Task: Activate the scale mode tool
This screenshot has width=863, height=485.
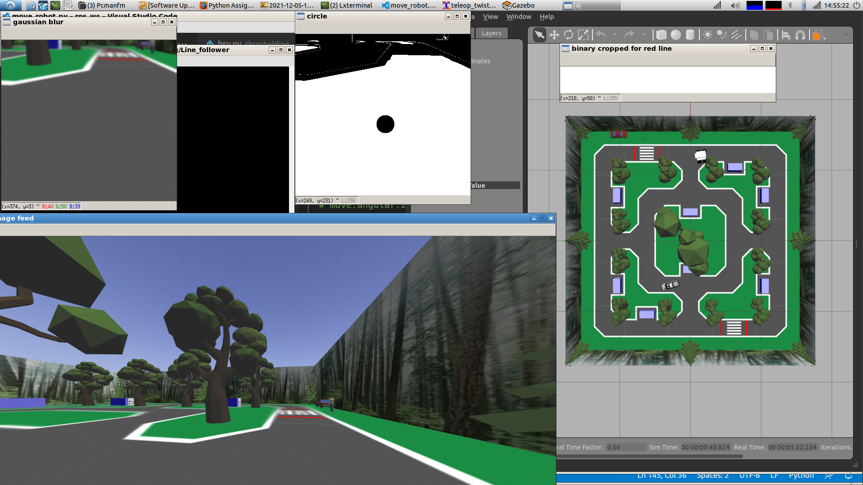Action: pos(583,35)
